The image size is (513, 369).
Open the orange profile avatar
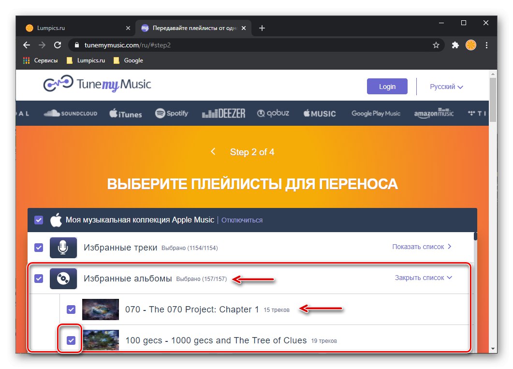click(x=471, y=45)
